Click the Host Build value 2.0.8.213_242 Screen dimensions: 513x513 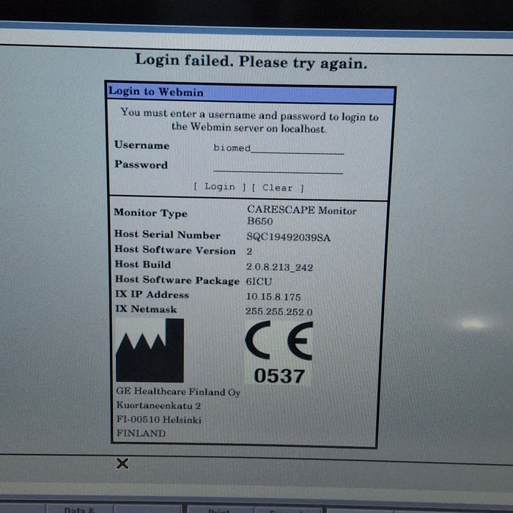pos(279,267)
